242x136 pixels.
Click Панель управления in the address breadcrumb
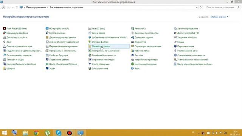point(36,7)
